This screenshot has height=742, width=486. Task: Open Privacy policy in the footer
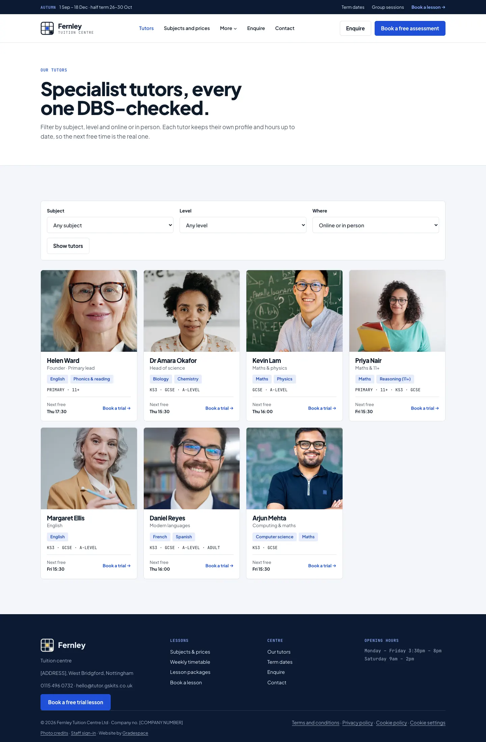pyautogui.click(x=358, y=723)
